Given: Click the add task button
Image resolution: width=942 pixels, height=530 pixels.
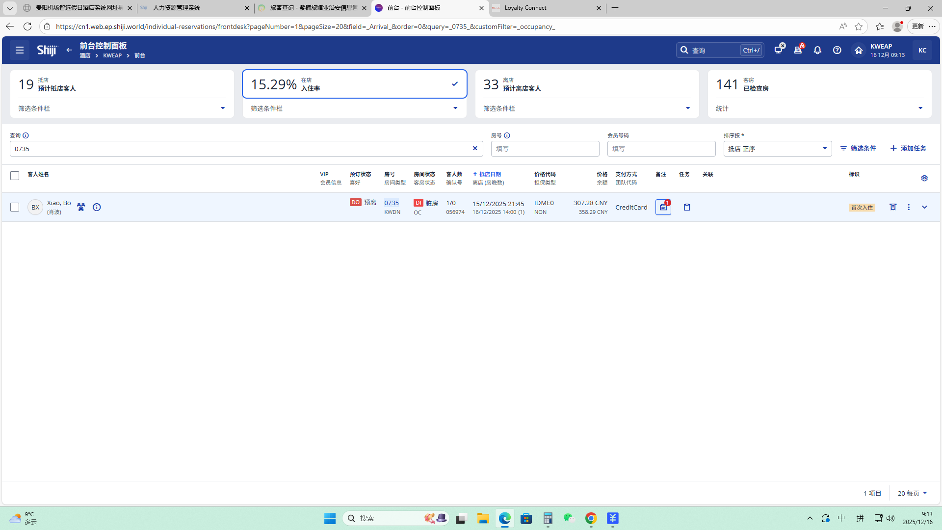Looking at the screenshot, I should (x=908, y=148).
